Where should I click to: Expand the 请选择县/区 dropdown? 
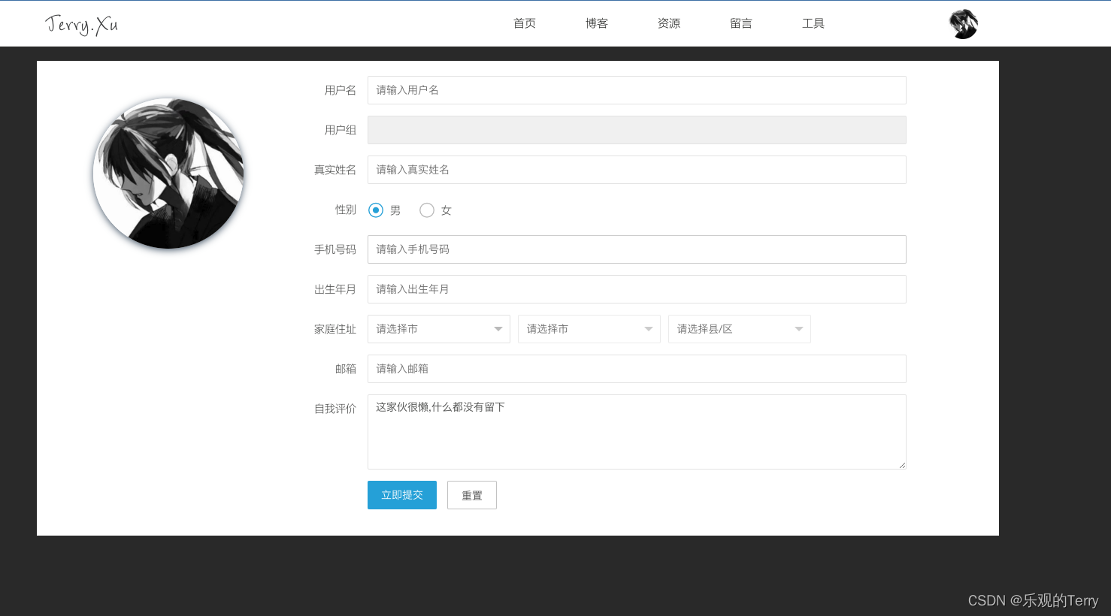click(x=740, y=329)
